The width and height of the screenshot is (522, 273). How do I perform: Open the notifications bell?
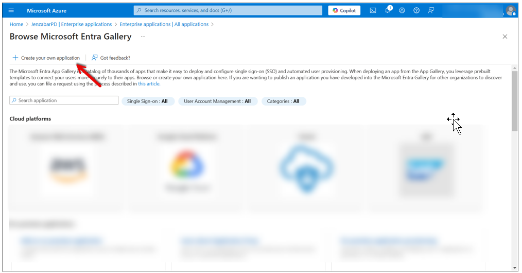(x=388, y=10)
